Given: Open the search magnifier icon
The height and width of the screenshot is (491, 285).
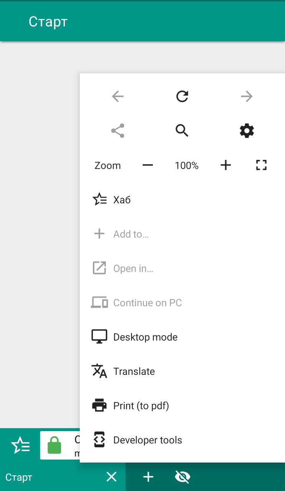Looking at the screenshot, I should (x=182, y=131).
